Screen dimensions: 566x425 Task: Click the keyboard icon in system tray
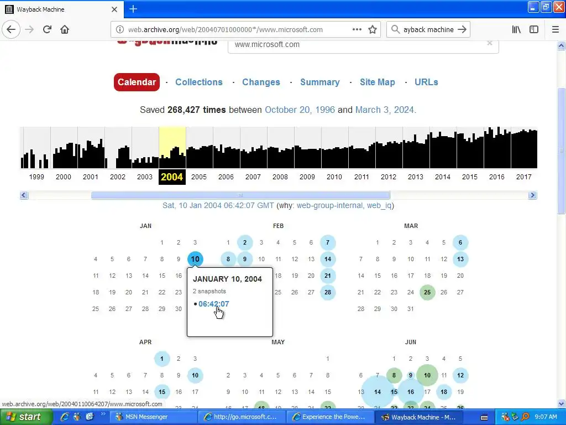click(484, 417)
